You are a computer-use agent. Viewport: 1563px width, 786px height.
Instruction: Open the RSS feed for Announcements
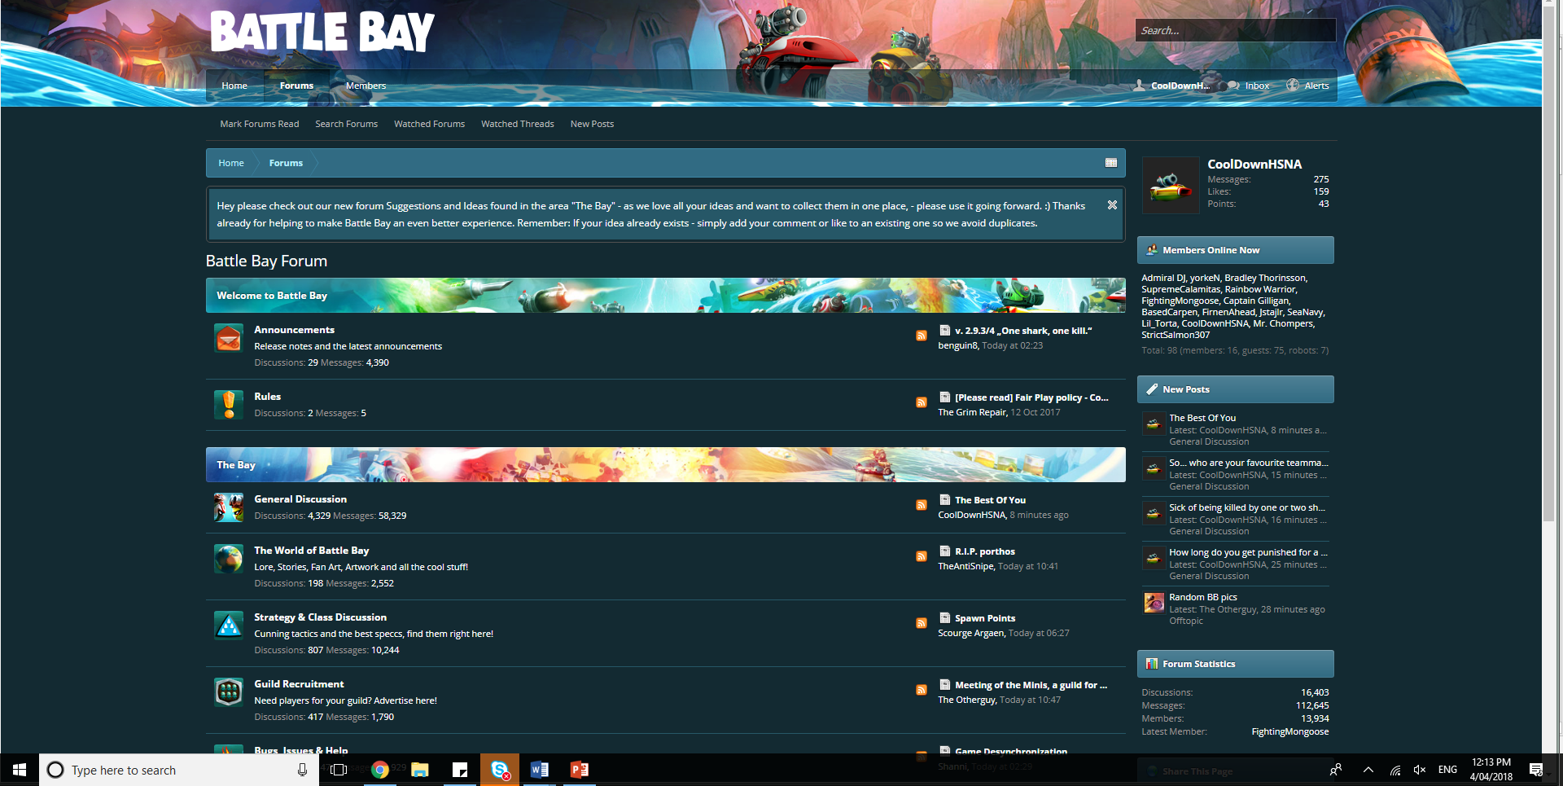[922, 336]
